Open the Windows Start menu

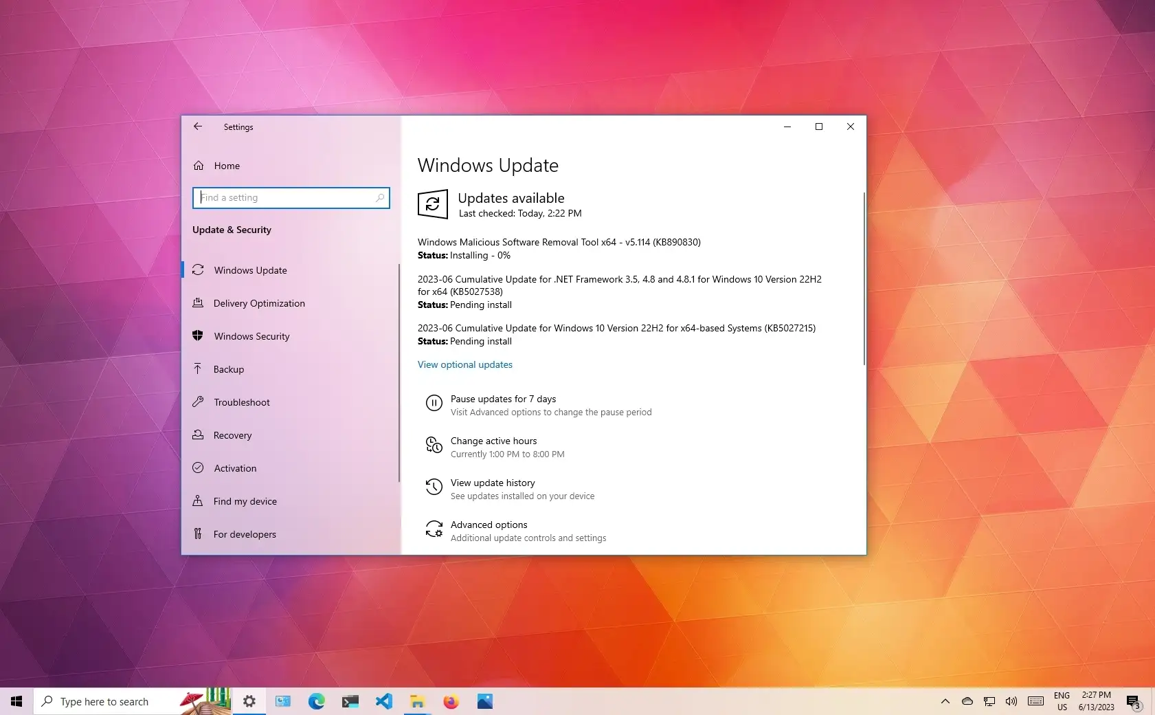pyautogui.click(x=16, y=701)
